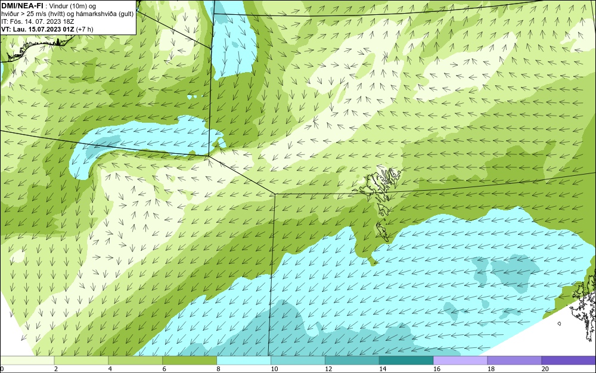Image resolution: width=596 pixels, height=373 pixels.
Task: Click 'VT: Lau. 15.07.2023 01Z (+7 h)' text
Action: pyautogui.click(x=47, y=29)
